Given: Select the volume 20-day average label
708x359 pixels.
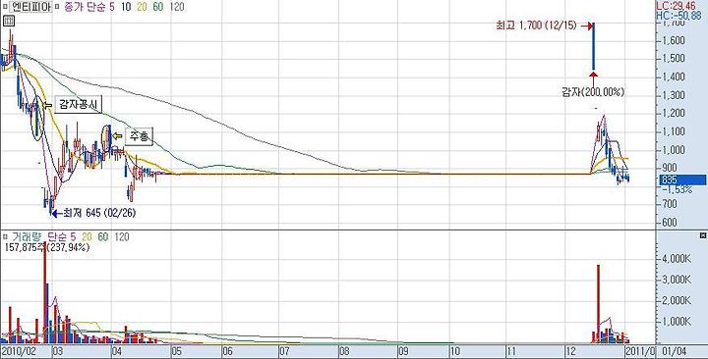Looking at the screenshot, I should tap(88, 237).
